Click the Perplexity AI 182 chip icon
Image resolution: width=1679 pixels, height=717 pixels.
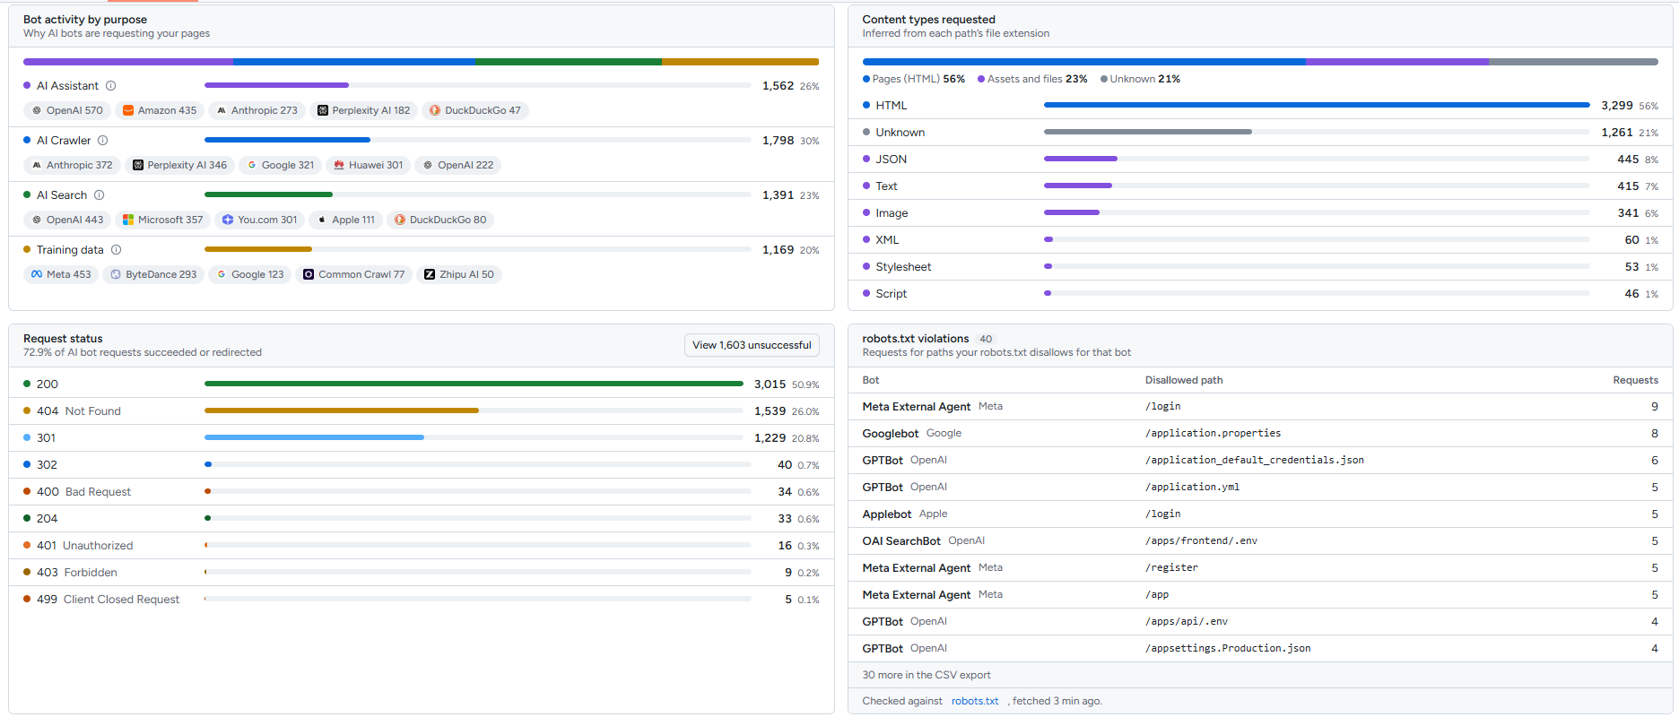(x=323, y=111)
